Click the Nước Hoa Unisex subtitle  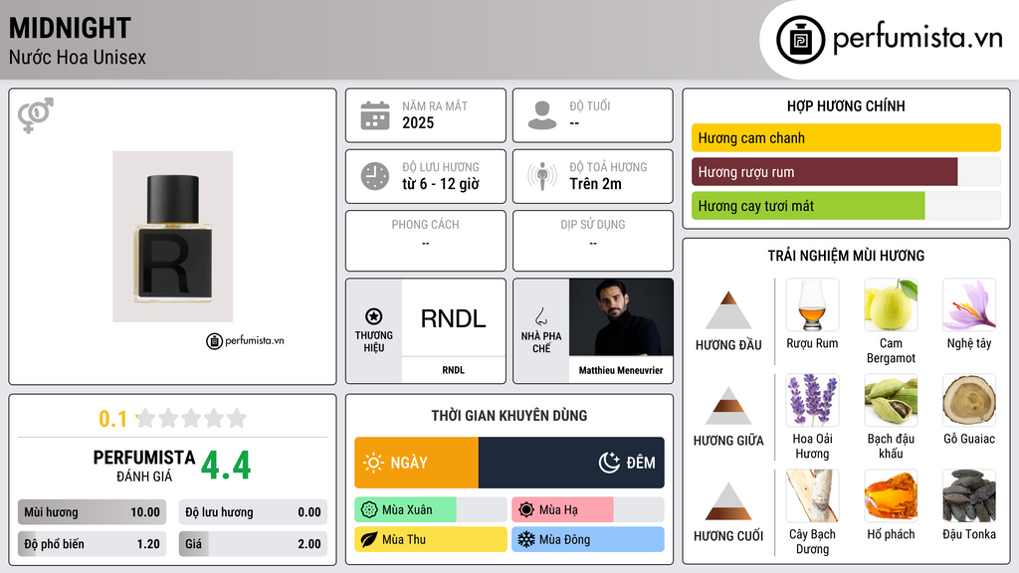tap(78, 57)
